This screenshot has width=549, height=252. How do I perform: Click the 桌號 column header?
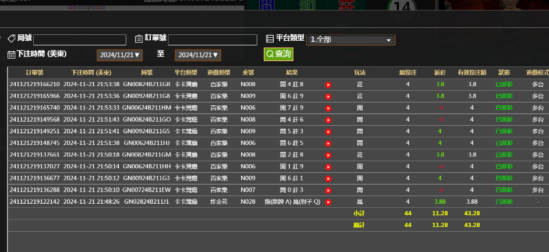[248, 73]
